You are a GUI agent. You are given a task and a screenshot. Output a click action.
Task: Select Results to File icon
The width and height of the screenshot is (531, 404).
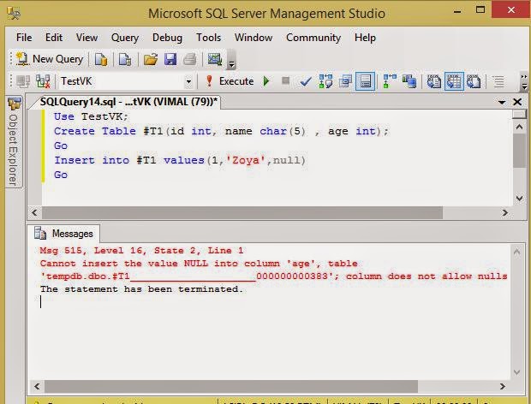click(474, 81)
